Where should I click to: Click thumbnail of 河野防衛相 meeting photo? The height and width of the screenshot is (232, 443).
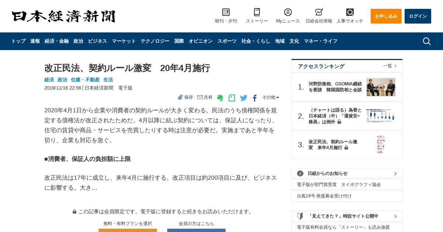[381, 87]
